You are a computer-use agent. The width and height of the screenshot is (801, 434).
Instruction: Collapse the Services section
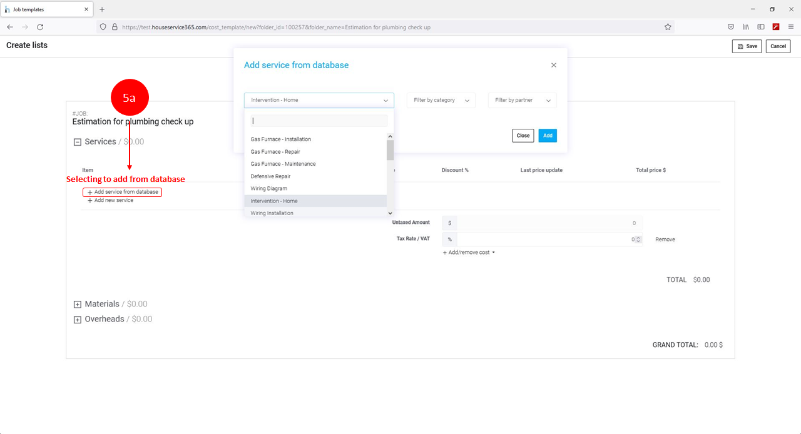[78, 142]
